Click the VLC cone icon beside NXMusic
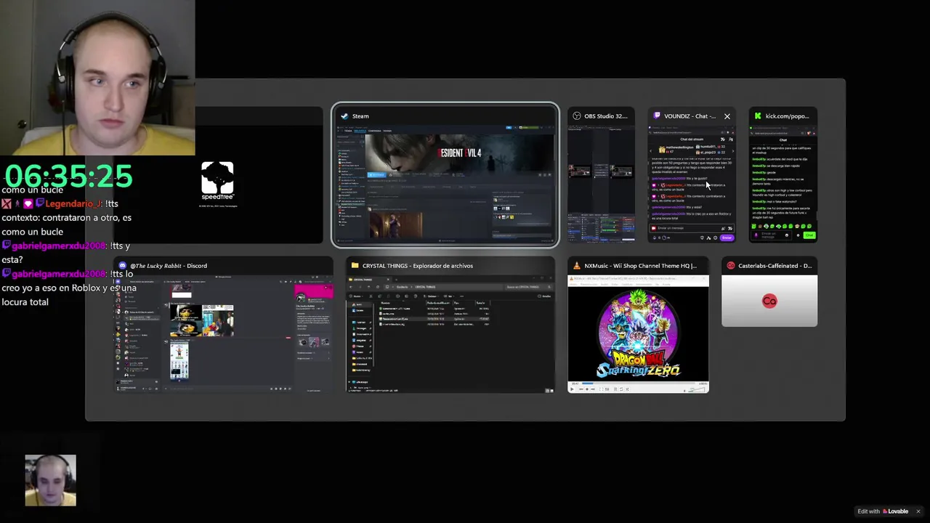930x523 pixels. tap(577, 266)
